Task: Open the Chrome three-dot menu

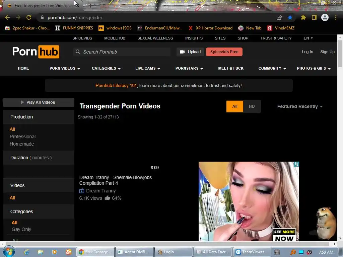Action: (x=336, y=17)
